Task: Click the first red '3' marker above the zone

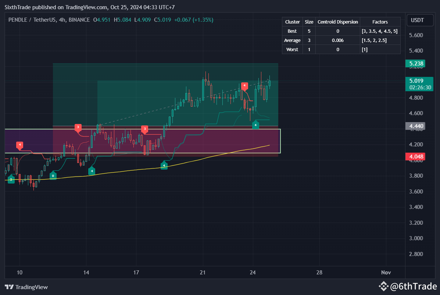Action: coord(78,127)
